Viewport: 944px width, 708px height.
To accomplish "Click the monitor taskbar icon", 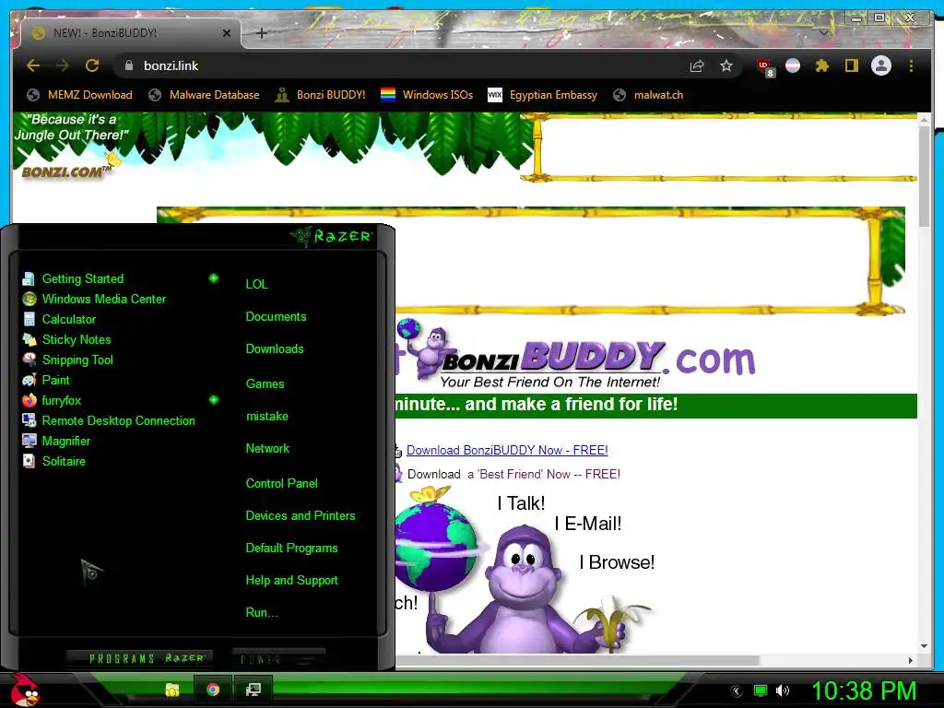I will pyautogui.click(x=253, y=690).
